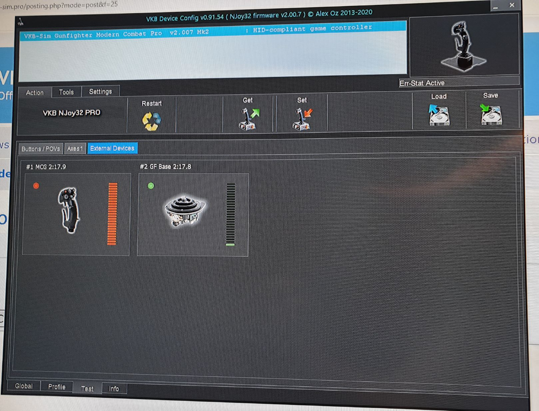
Task: Click the dark level bar of GF Base
Action: (231, 214)
